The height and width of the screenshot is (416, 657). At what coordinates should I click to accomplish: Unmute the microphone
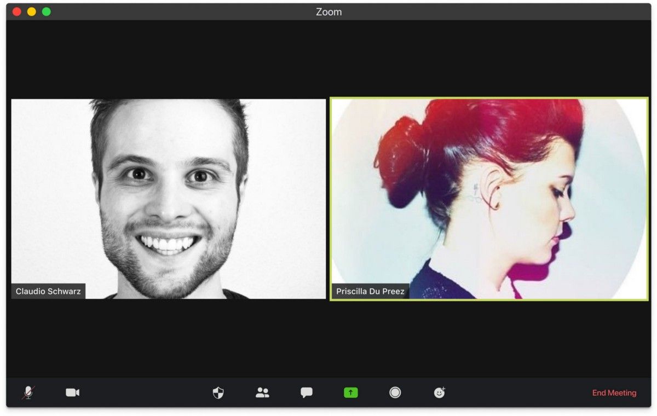28,392
